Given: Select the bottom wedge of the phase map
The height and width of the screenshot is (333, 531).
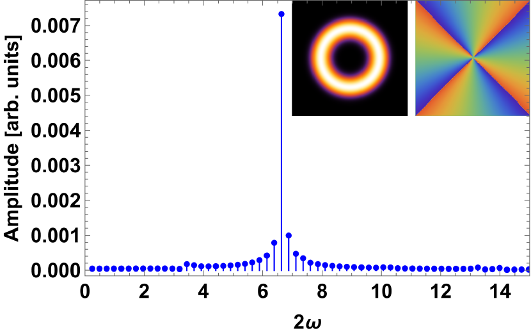Looking at the screenshot, I should coord(473,96).
